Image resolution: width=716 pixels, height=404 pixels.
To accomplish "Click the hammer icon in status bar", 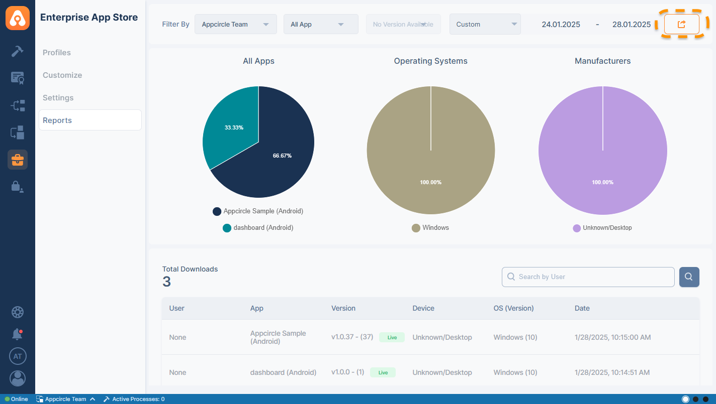I will [x=106, y=399].
